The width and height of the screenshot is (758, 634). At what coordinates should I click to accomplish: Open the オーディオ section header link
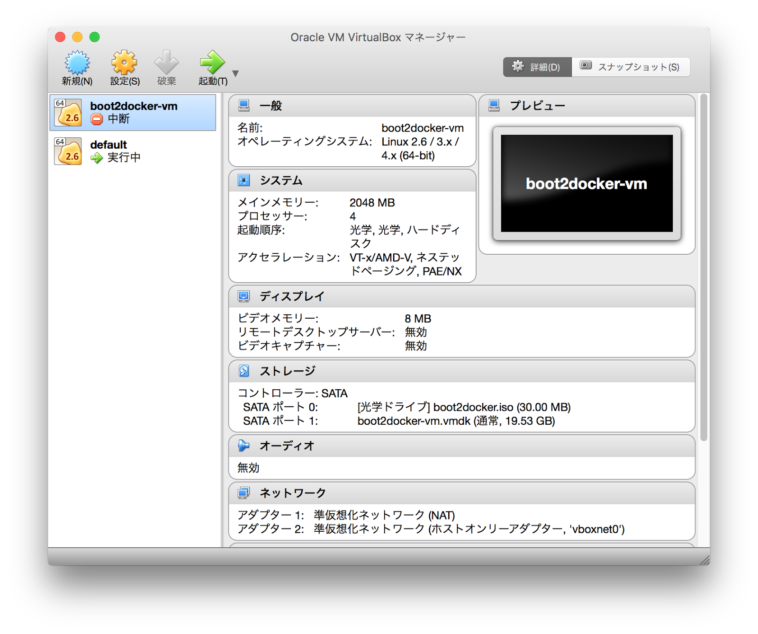click(287, 446)
